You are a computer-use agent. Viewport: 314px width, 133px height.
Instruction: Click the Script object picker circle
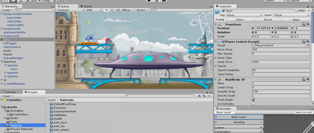309,46
